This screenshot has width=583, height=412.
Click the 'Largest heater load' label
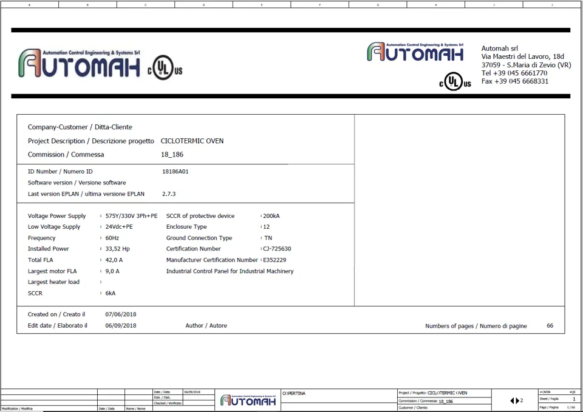[x=53, y=282]
